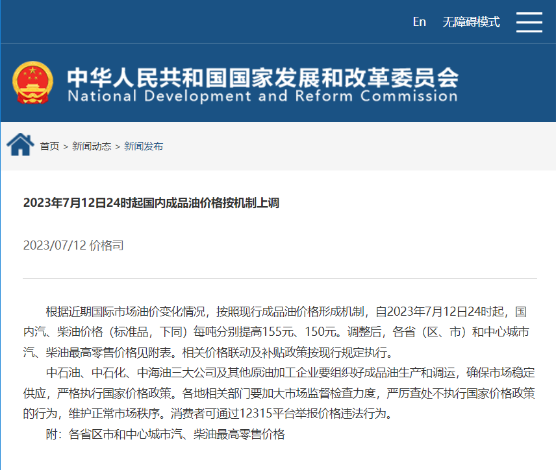Click the publication date 2023/07/12

tap(55, 246)
